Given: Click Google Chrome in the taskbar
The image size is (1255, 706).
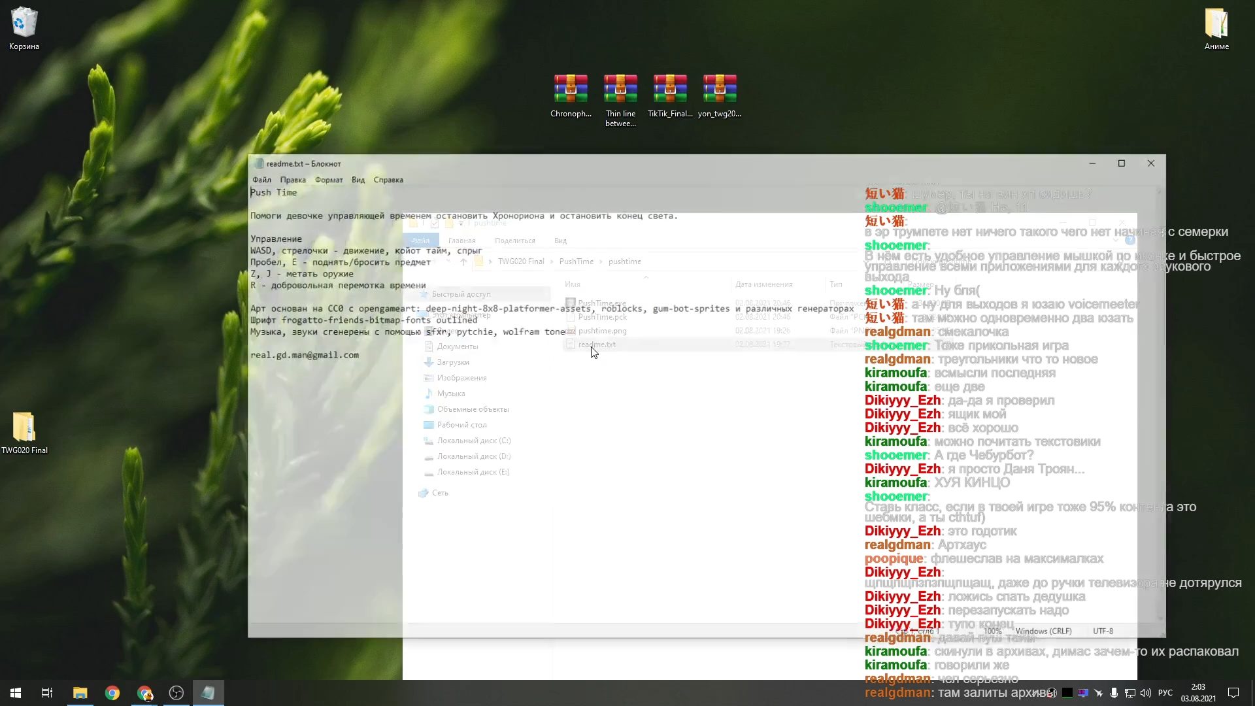Looking at the screenshot, I should [x=112, y=693].
